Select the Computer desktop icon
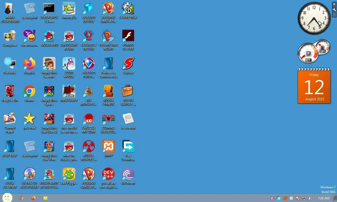The width and height of the screenshot is (337, 202). pos(10,38)
